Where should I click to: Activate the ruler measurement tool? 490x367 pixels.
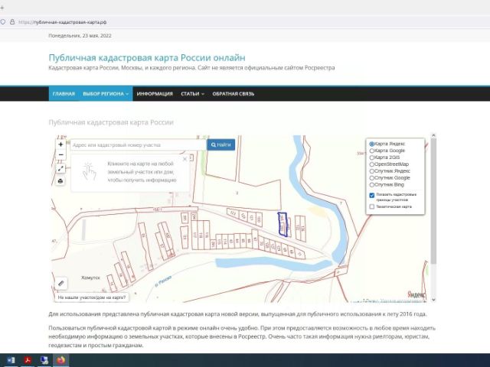61,283
